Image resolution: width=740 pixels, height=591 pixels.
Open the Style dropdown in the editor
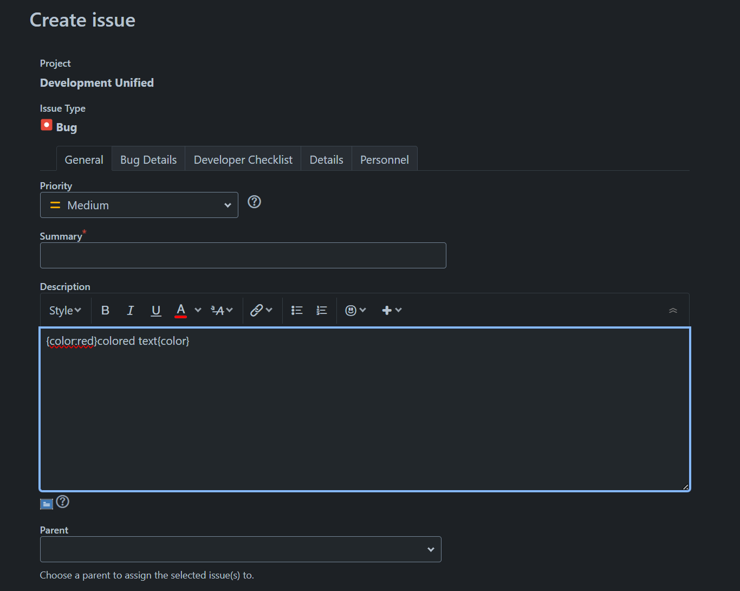click(x=64, y=310)
